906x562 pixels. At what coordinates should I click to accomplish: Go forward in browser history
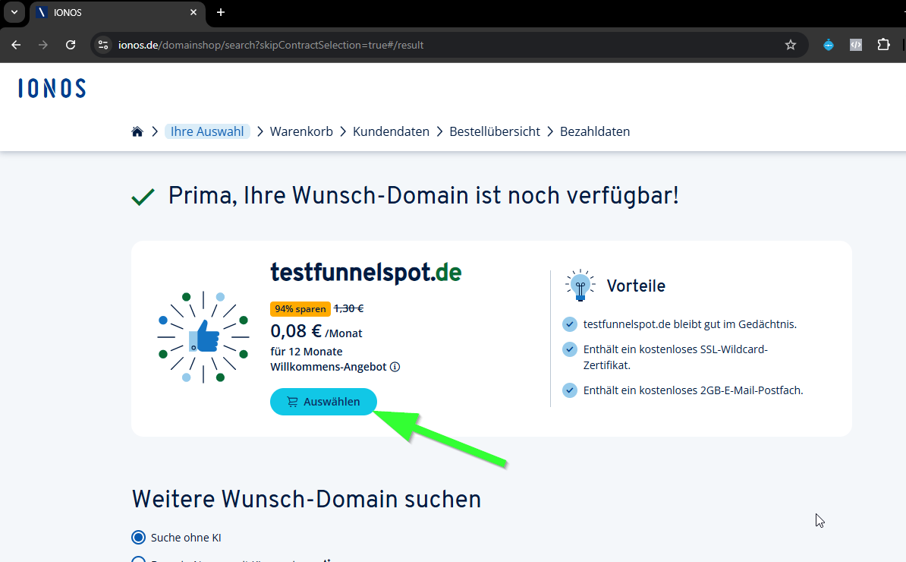tap(42, 45)
